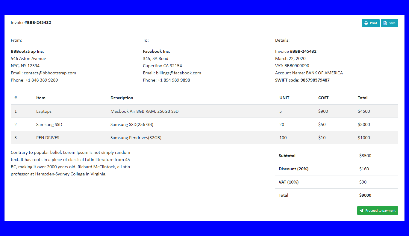The image size is (409, 236).
Task: Click the NYC, NY 12394 line
Action: click(25, 66)
